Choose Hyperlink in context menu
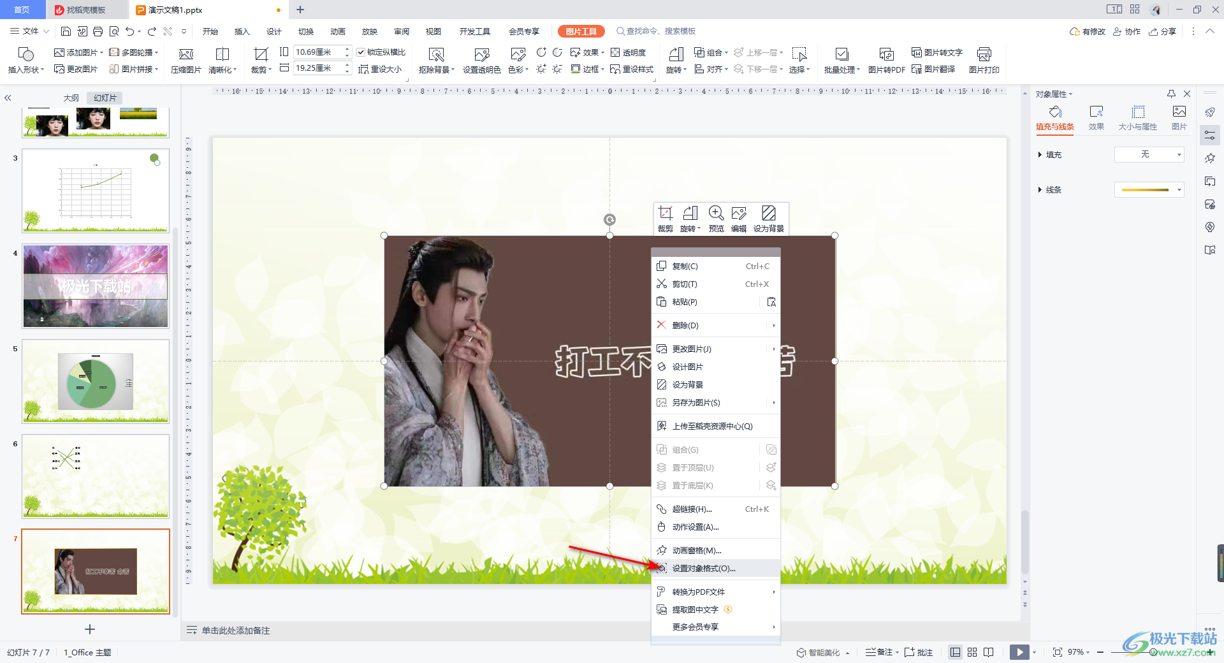Screen dimensions: 1224x663 715,509
